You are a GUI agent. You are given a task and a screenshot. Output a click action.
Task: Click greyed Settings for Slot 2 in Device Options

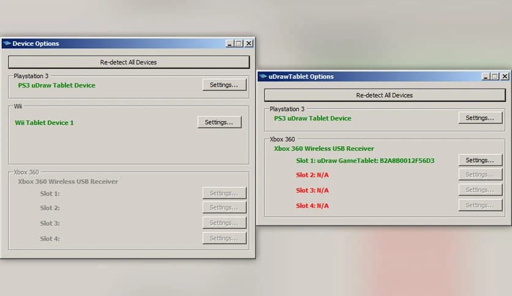pyautogui.click(x=224, y=207)
